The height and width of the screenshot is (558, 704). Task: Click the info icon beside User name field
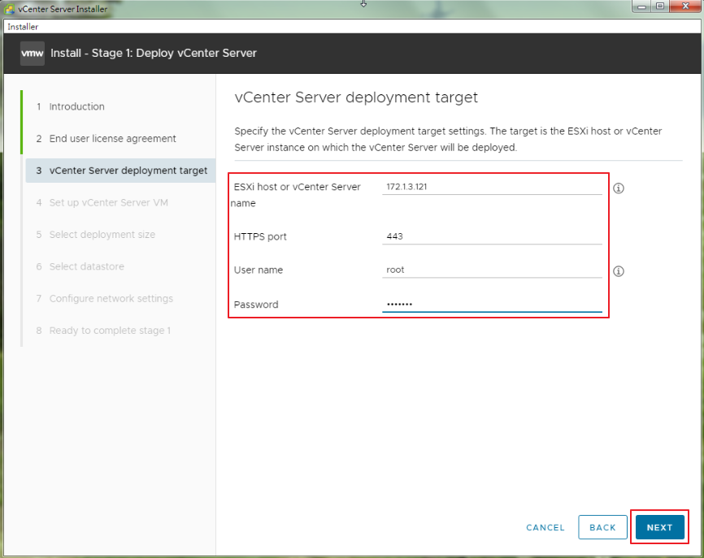[619, 271]
